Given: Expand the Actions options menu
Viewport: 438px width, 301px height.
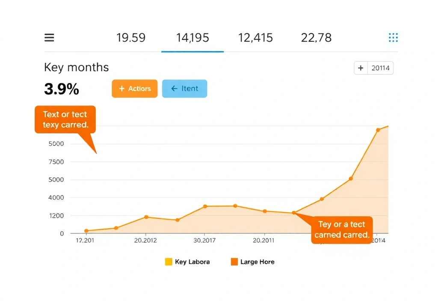Looking at the screenshot, I should [x=134, y=89].
